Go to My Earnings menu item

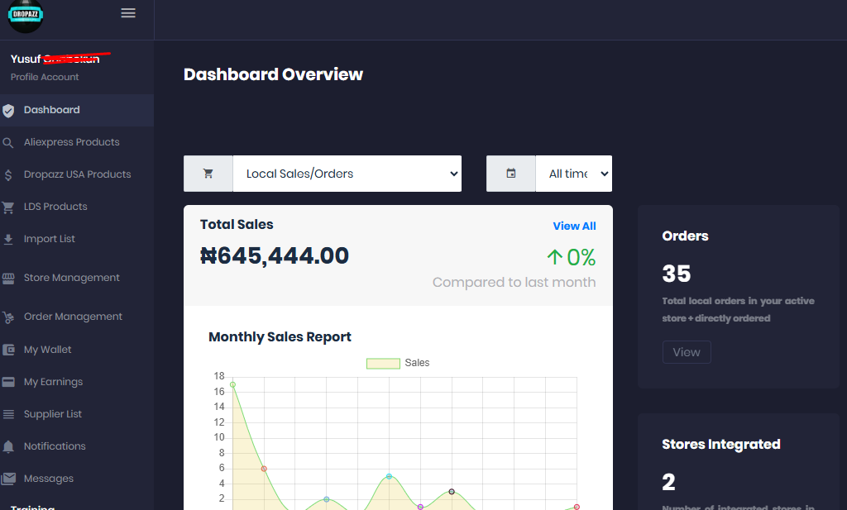click(x=53, y=382)
